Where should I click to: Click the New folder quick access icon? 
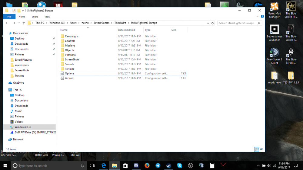coord(19,11)
